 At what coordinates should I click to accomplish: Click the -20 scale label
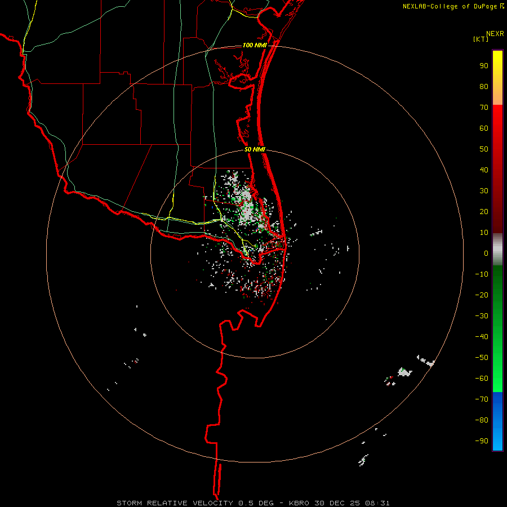(482, 295)
